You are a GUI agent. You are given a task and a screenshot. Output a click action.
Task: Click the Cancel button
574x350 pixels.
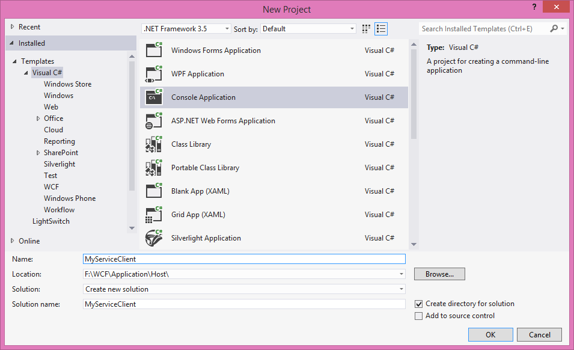click(539, 334)
